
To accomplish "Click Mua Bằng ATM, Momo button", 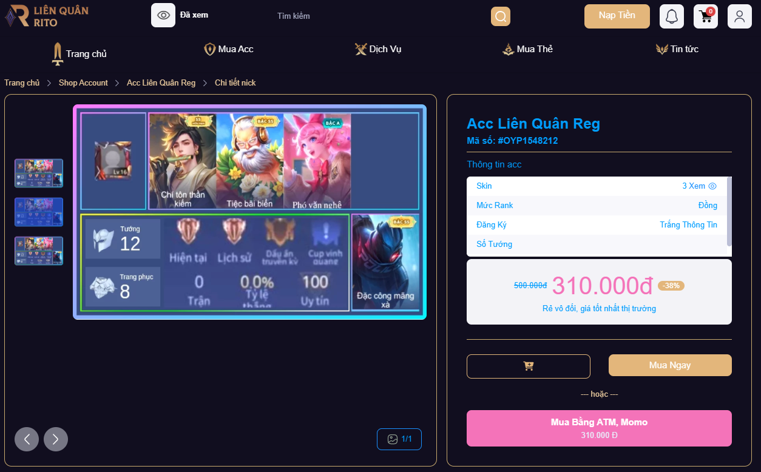I will tap(599, 428).
